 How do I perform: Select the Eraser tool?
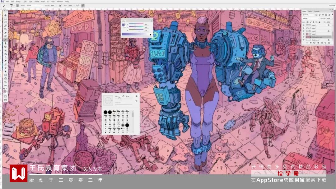tap(5, 50)
